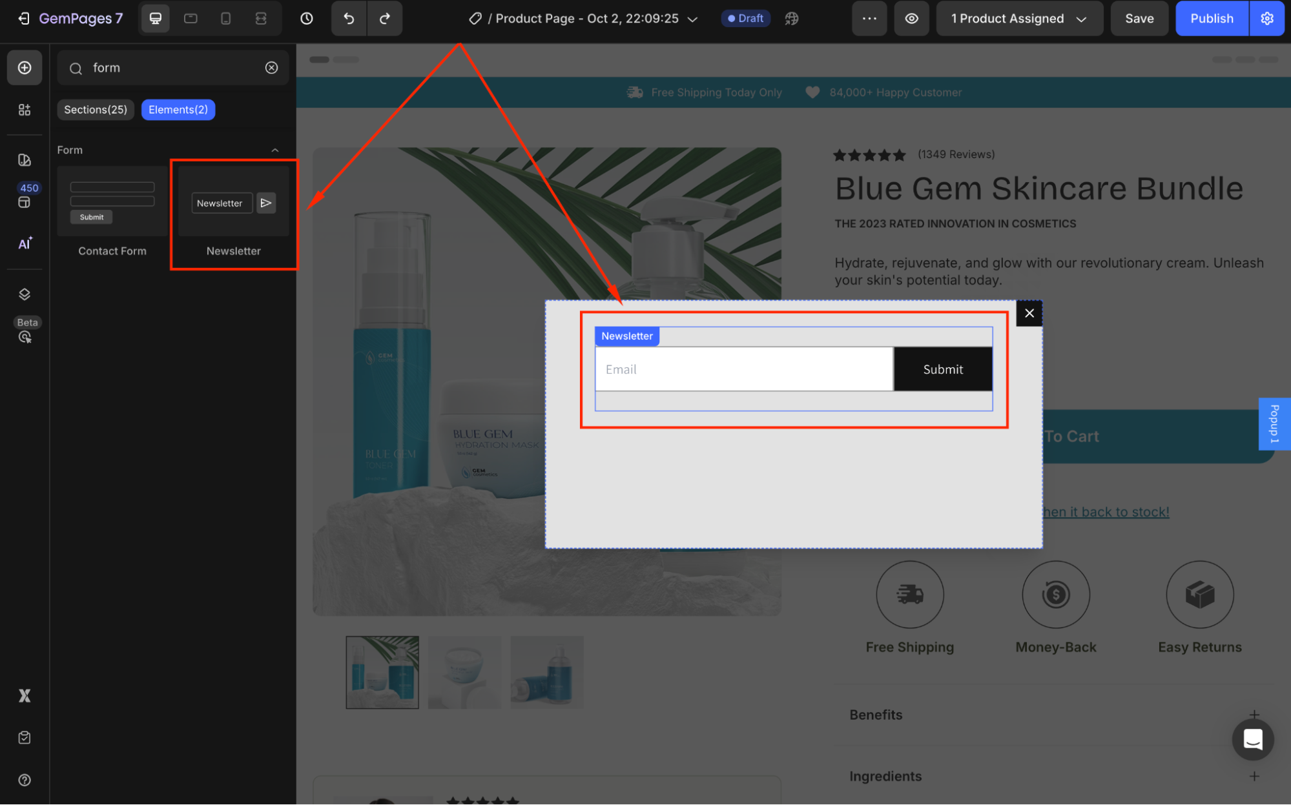This screenshot has width=1291, height=805.
Task: Open the layers panel icon
Action: [25, 294]
